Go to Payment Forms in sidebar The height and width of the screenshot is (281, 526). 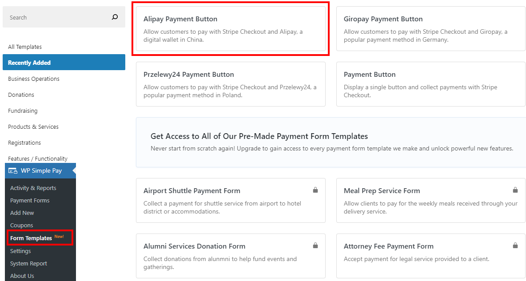[30, 200]
